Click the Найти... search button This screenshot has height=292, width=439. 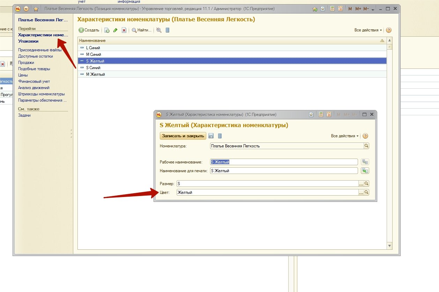142,30
